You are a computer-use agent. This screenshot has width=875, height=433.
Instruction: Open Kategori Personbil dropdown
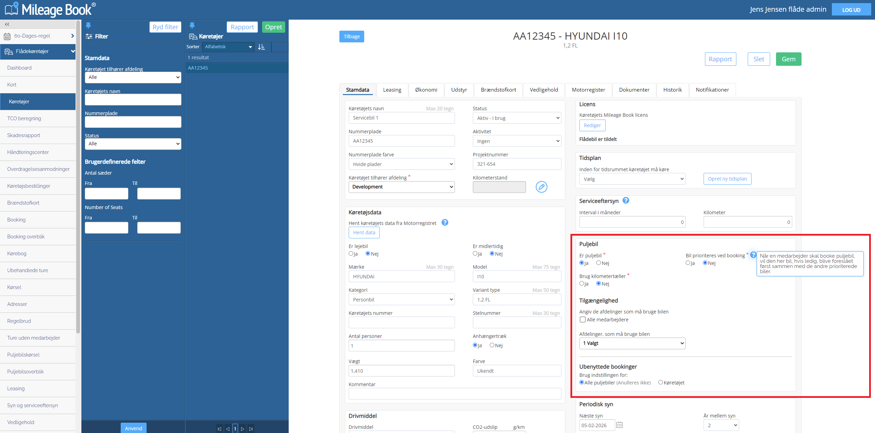[x=402, y=299]
